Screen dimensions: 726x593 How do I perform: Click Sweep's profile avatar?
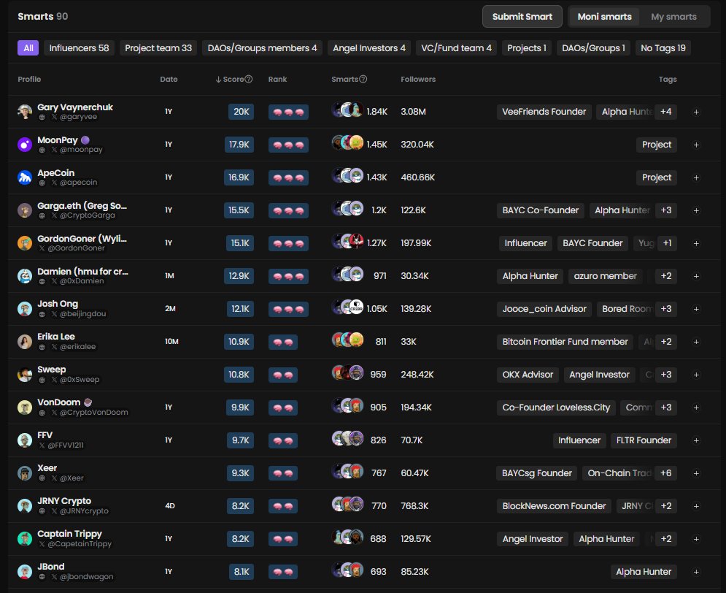25,375
